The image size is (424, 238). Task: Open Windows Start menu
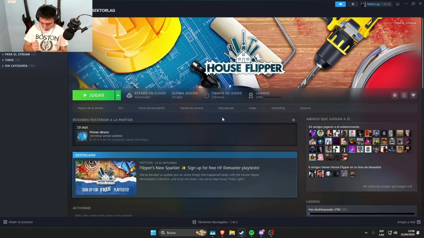point(153,233)
